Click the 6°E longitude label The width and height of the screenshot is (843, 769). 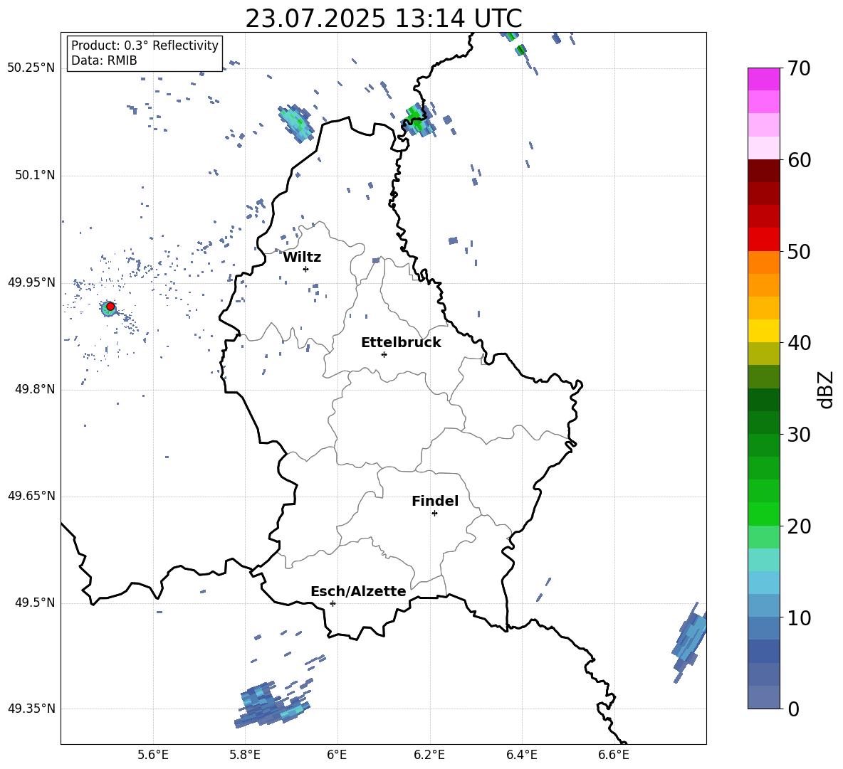click(337, 755)
